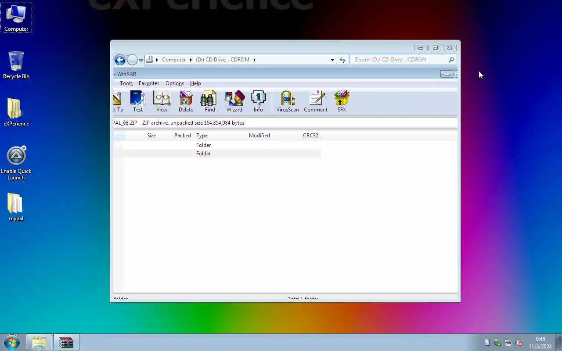Click the Extract To toolbar icon
This screenshot has height=351, width=562.
118,102
